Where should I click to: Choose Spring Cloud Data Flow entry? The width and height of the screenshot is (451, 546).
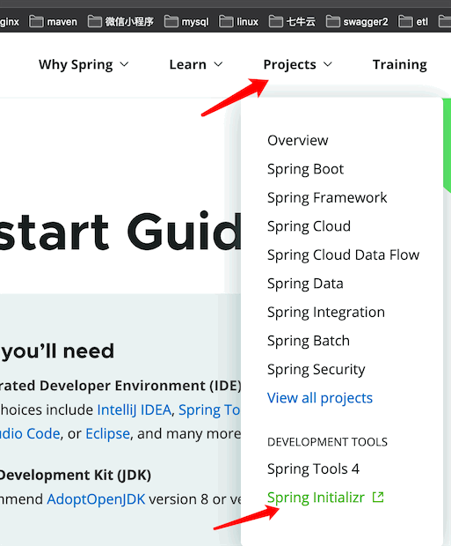343,255
